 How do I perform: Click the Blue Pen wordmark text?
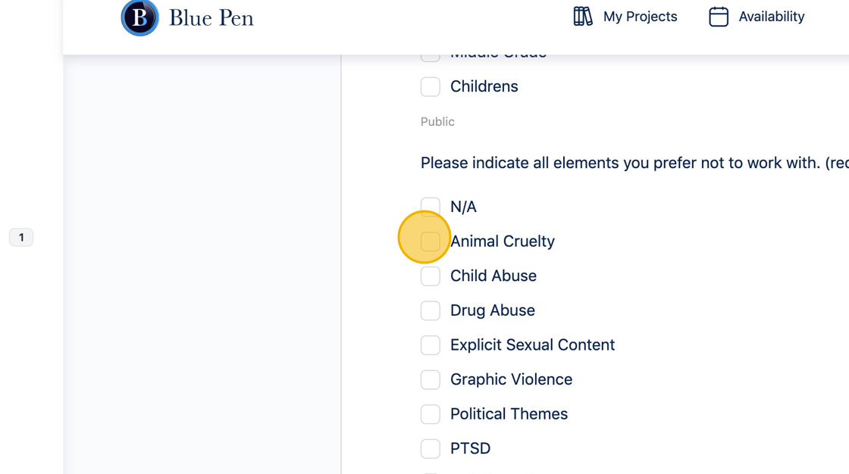point(211,17)
